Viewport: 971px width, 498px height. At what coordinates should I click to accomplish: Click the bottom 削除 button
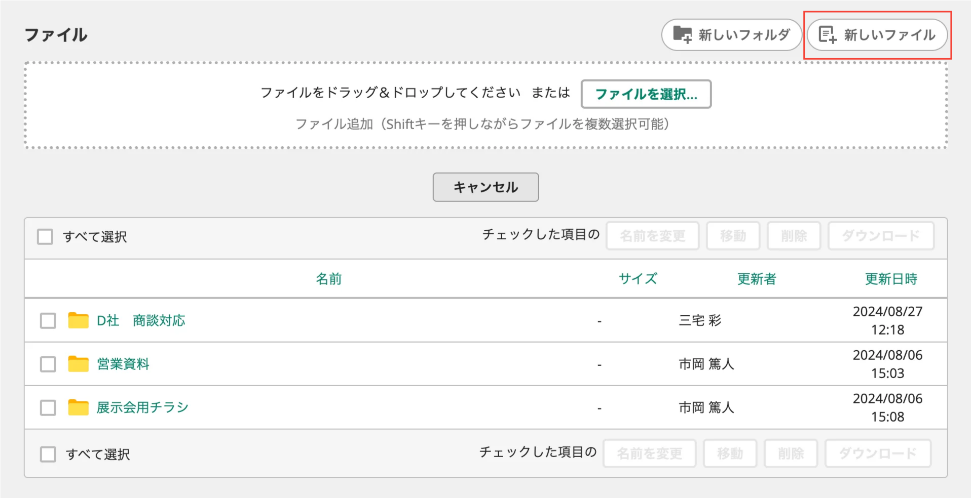[791, 453]
